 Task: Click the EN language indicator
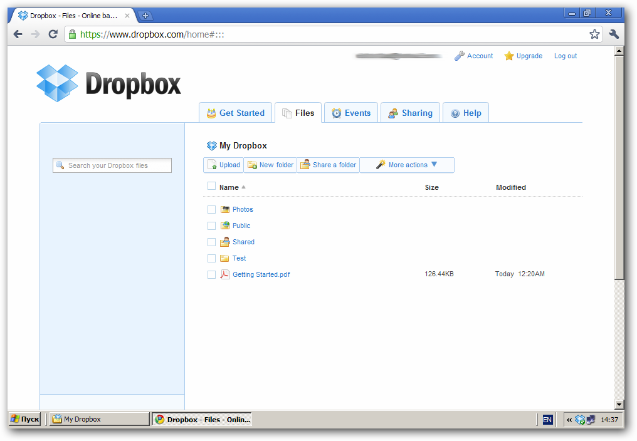pyautogui.click(x=547, y=420)
